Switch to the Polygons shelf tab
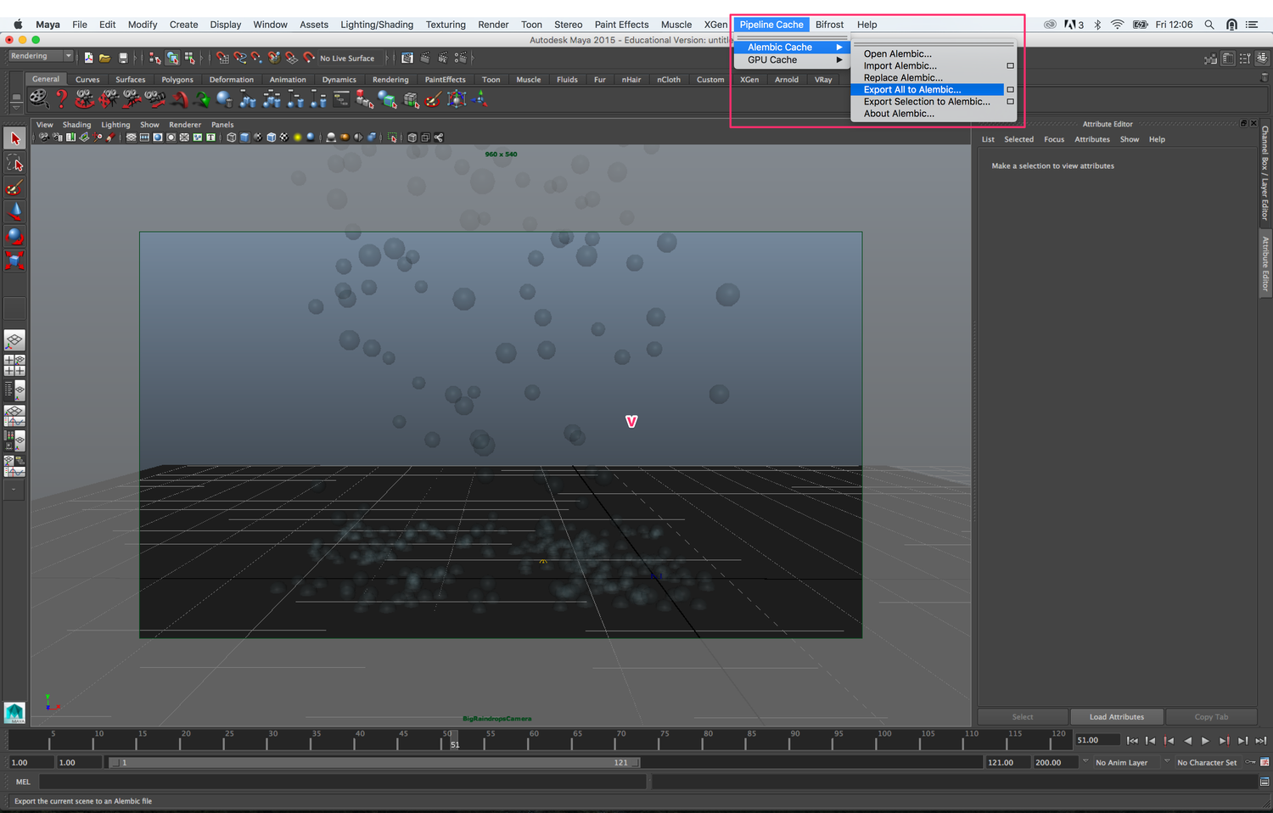1273x813 pixels. (177, 79)
